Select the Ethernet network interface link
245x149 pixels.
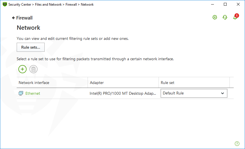pos(33,93)
